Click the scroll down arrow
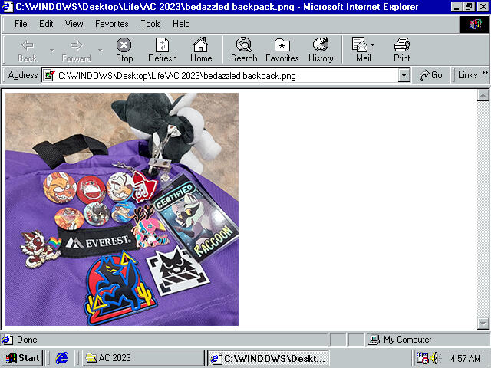This screenshot has height=368, width=491. (x=483, y=323)
